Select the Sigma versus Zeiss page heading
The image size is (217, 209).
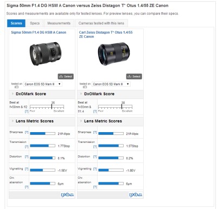point(87,5)
